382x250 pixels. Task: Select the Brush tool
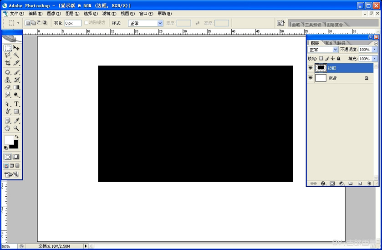click(16, 72)
